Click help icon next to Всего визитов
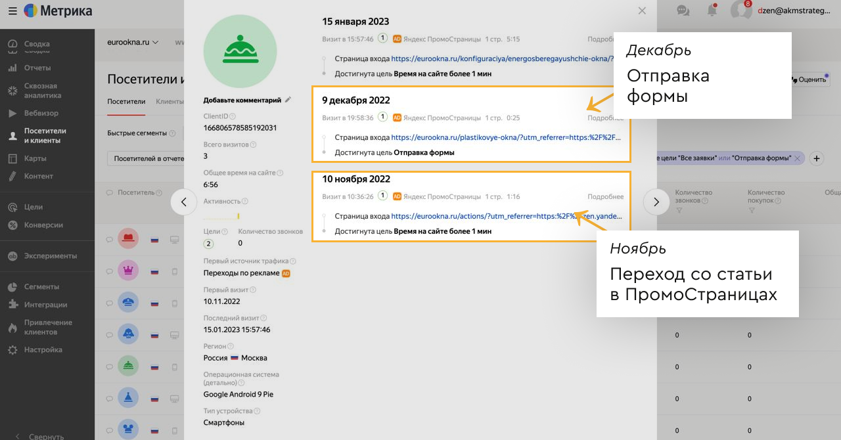The height and width of the screenshot is (440, 841). click(x=254, y=144)
